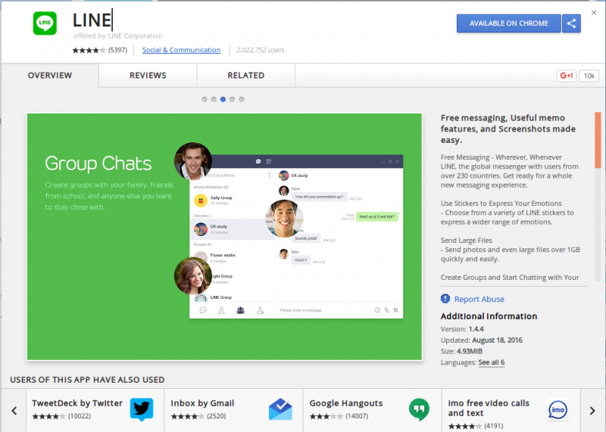This screenshot has width=606, height=432.
Task: Click the (5397) review count
Action: click(117, 50)
